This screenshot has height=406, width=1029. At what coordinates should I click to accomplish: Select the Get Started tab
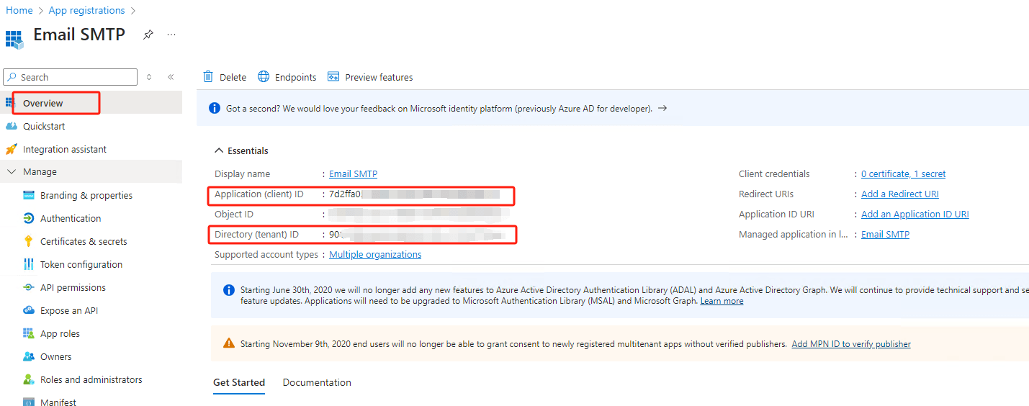[239, 382]
